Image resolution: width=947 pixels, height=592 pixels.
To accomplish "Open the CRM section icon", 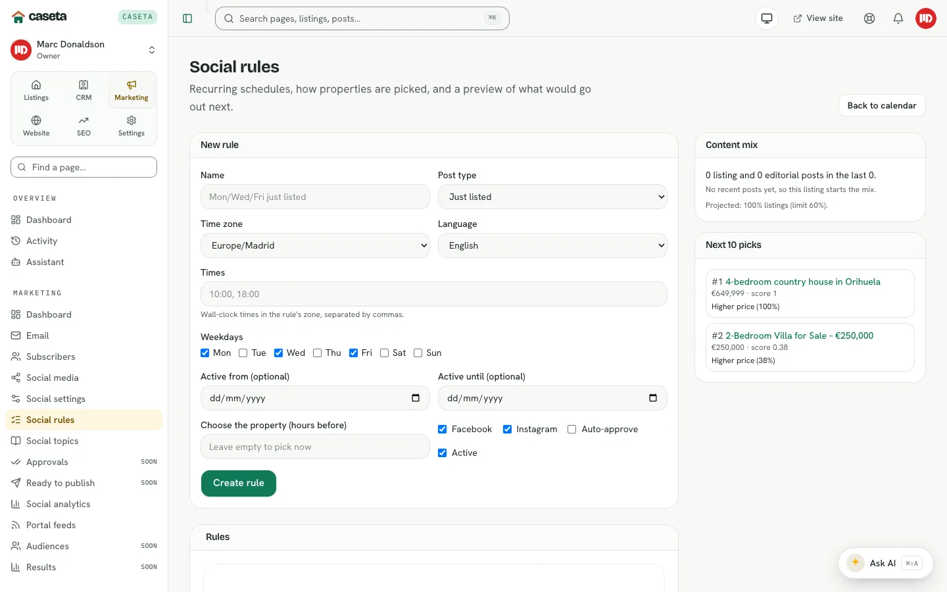I will point(84,91).
